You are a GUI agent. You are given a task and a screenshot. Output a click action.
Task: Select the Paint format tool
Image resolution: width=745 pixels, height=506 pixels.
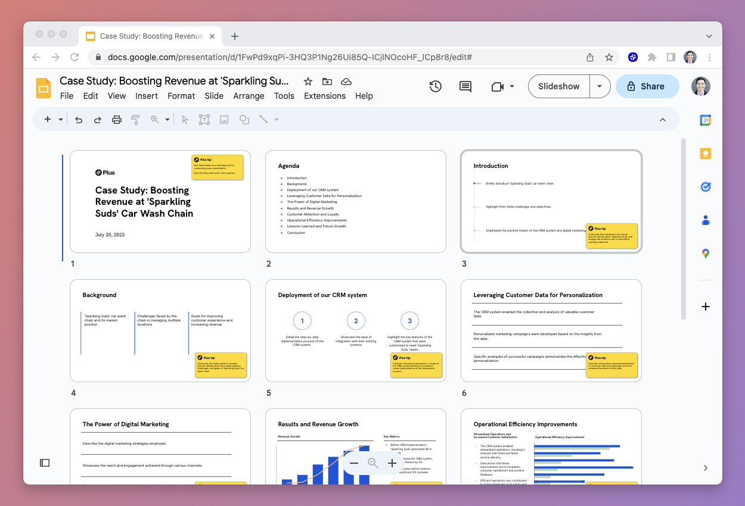coord(135,119)
